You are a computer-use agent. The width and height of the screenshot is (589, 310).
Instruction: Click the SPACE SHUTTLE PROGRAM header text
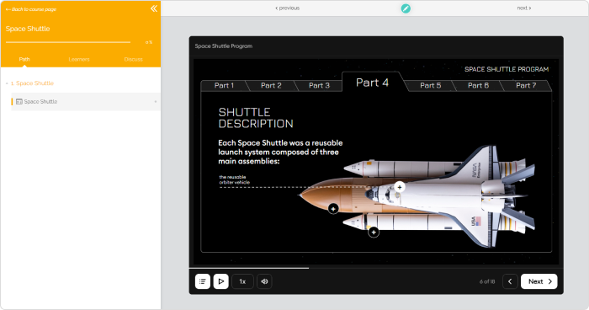[x=507, y=69]
